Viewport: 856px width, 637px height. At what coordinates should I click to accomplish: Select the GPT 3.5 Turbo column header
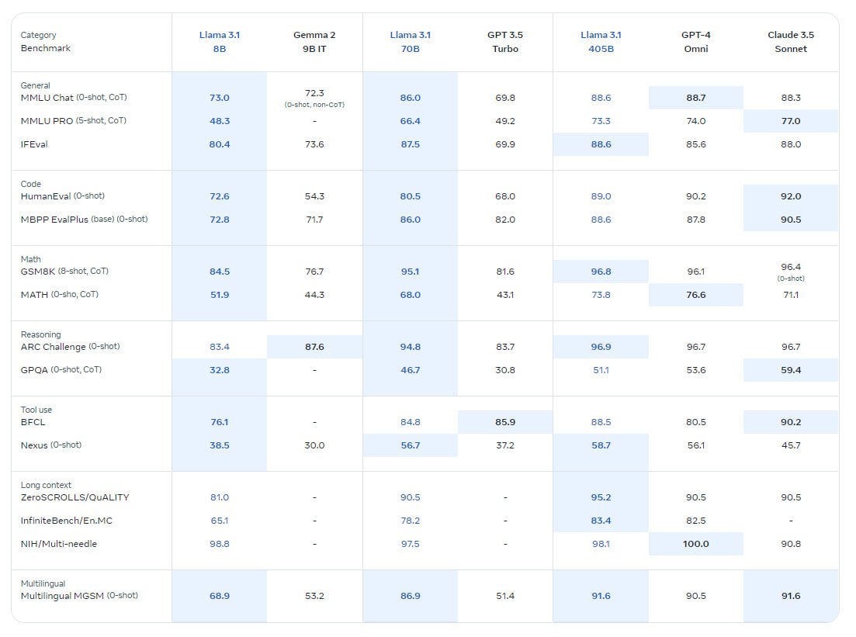[505, 42]
